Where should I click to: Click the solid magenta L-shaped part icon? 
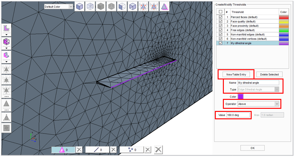click(x=6, y=55)
